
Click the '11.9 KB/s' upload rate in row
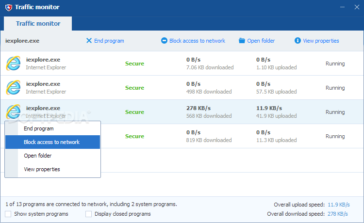tap(269, 108)
